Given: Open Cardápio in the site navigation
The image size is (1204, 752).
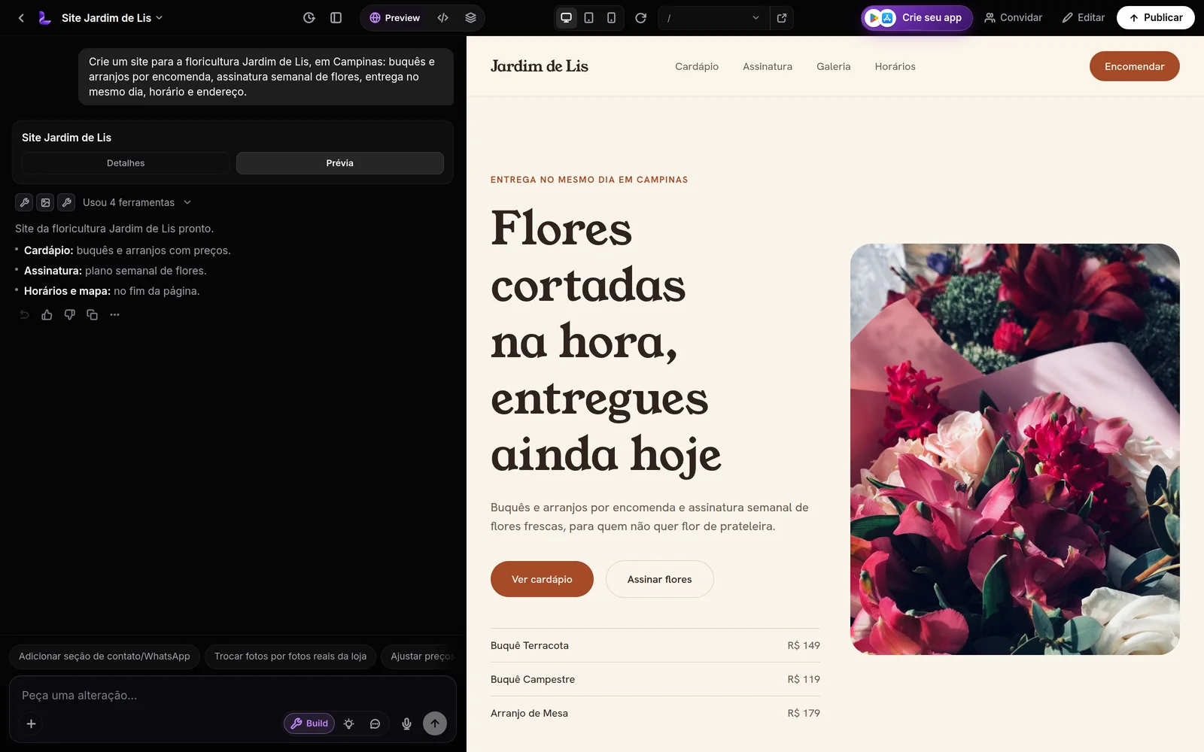Looking at the screenshot, I should coord(697,66).
